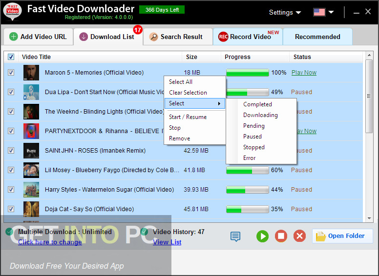Click the red 17 notification badge
This screenshot has height=276, width=379.
[x=138, y=30]
